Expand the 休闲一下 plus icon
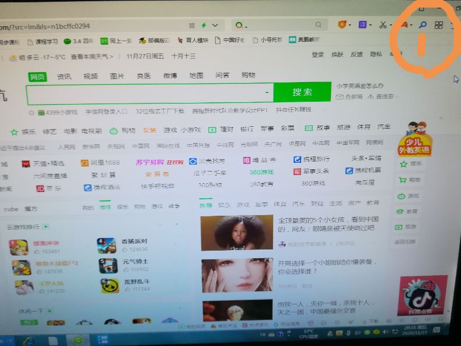 pos(49,311)
